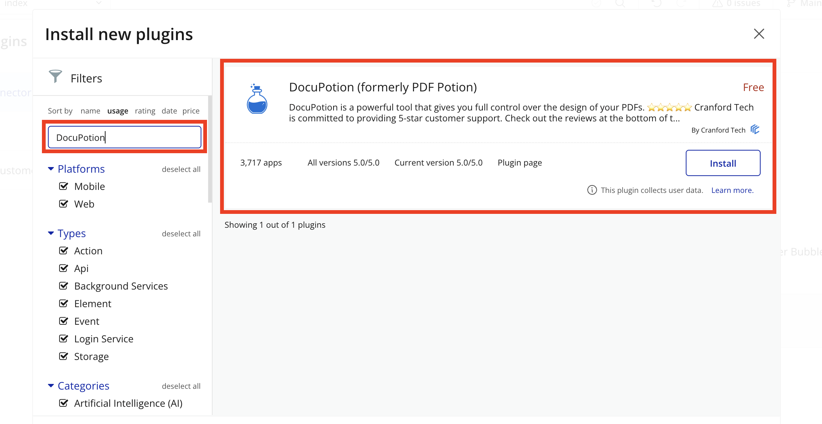This screenshot has height=424, width=822.
Task: Click the Filters funnel icon
Action: (55, 76)
